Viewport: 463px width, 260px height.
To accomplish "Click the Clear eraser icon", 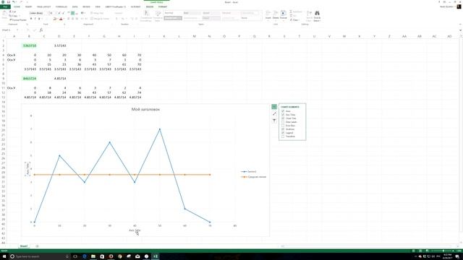I will pyautogui.click(x=291, y=19).
